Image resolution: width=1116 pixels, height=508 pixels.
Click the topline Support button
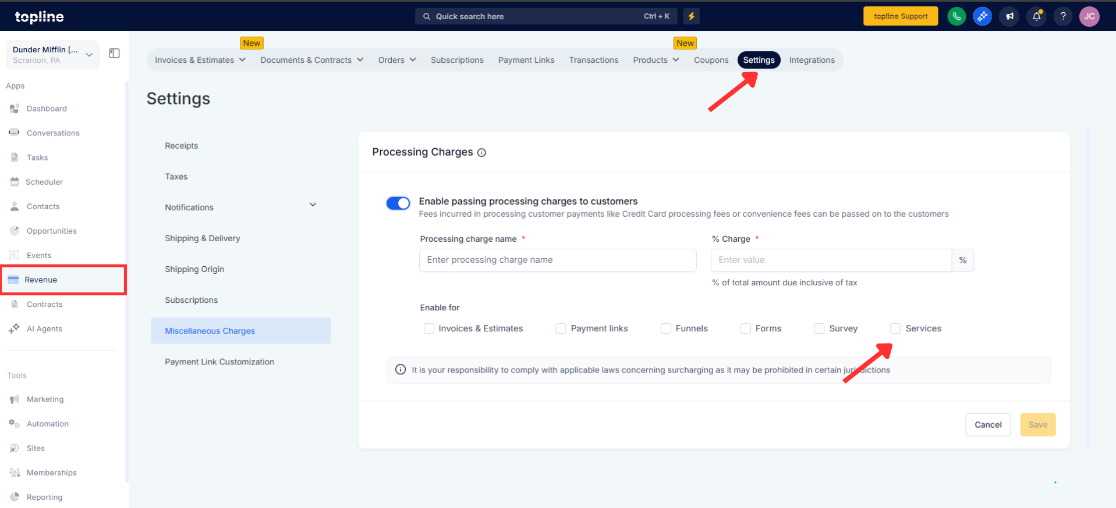(x=901, y=16)
